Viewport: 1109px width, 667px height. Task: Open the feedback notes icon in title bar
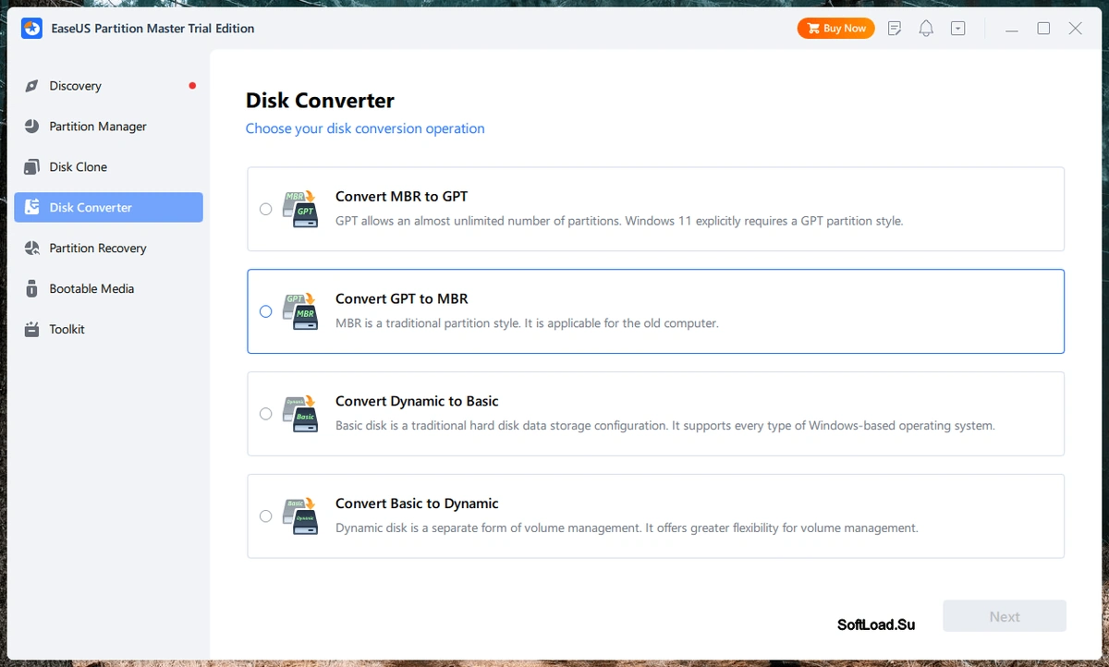[x=895, y=29]
